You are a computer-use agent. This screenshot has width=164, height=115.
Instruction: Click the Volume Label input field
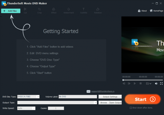[x=78, y=97]
